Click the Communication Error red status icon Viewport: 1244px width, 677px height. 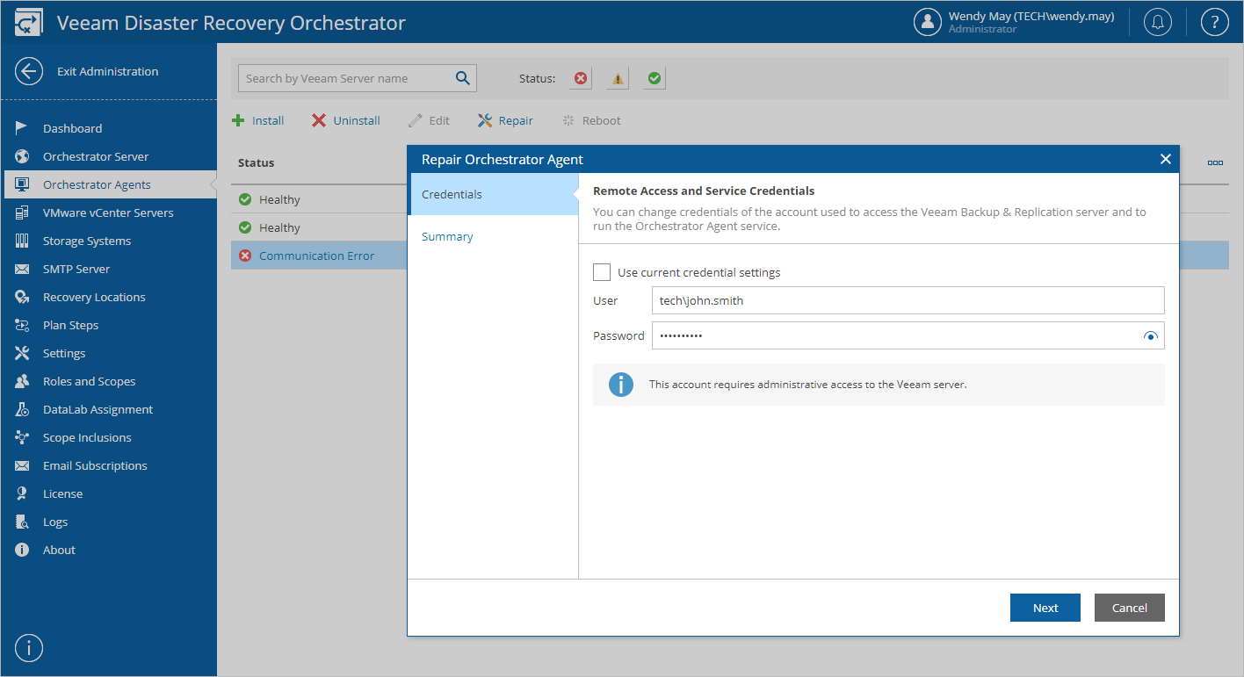(245, 256)
